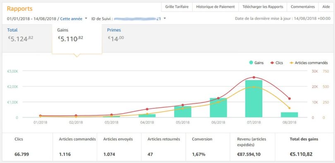Screen dimensions: 335x163
Task: Open the ID de Suivi dropdown arrow
Action: click(165, 18)
